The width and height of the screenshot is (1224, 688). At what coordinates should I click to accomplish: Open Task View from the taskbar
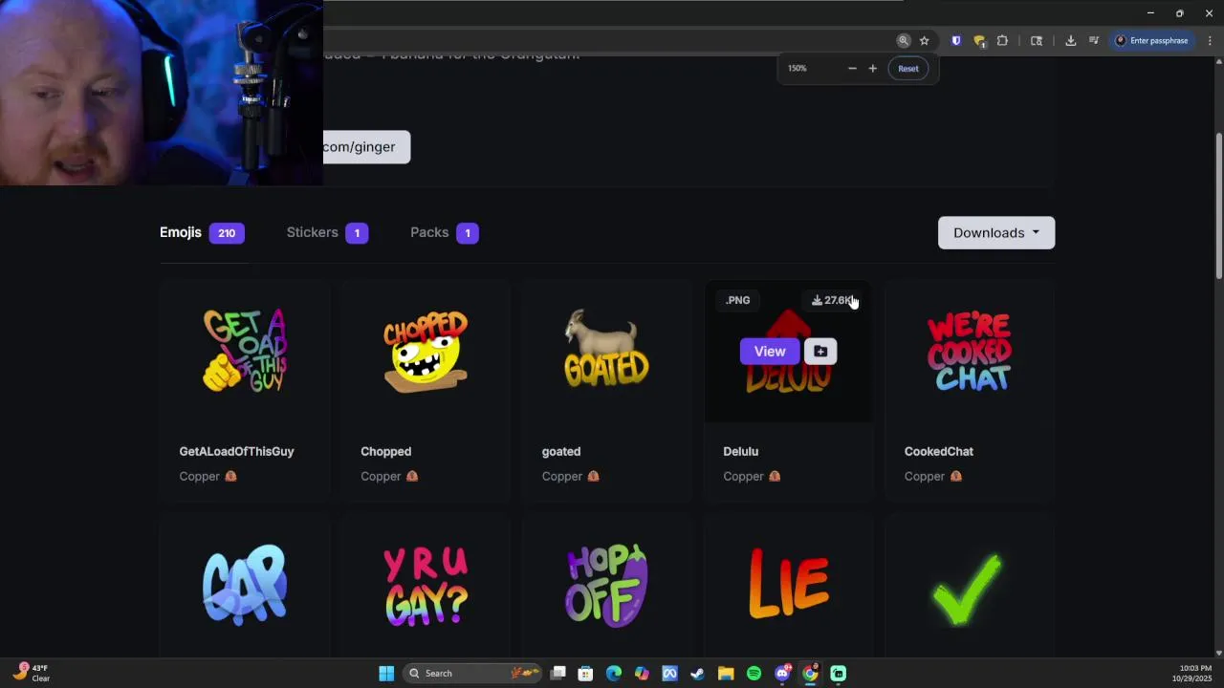point(558,674)
